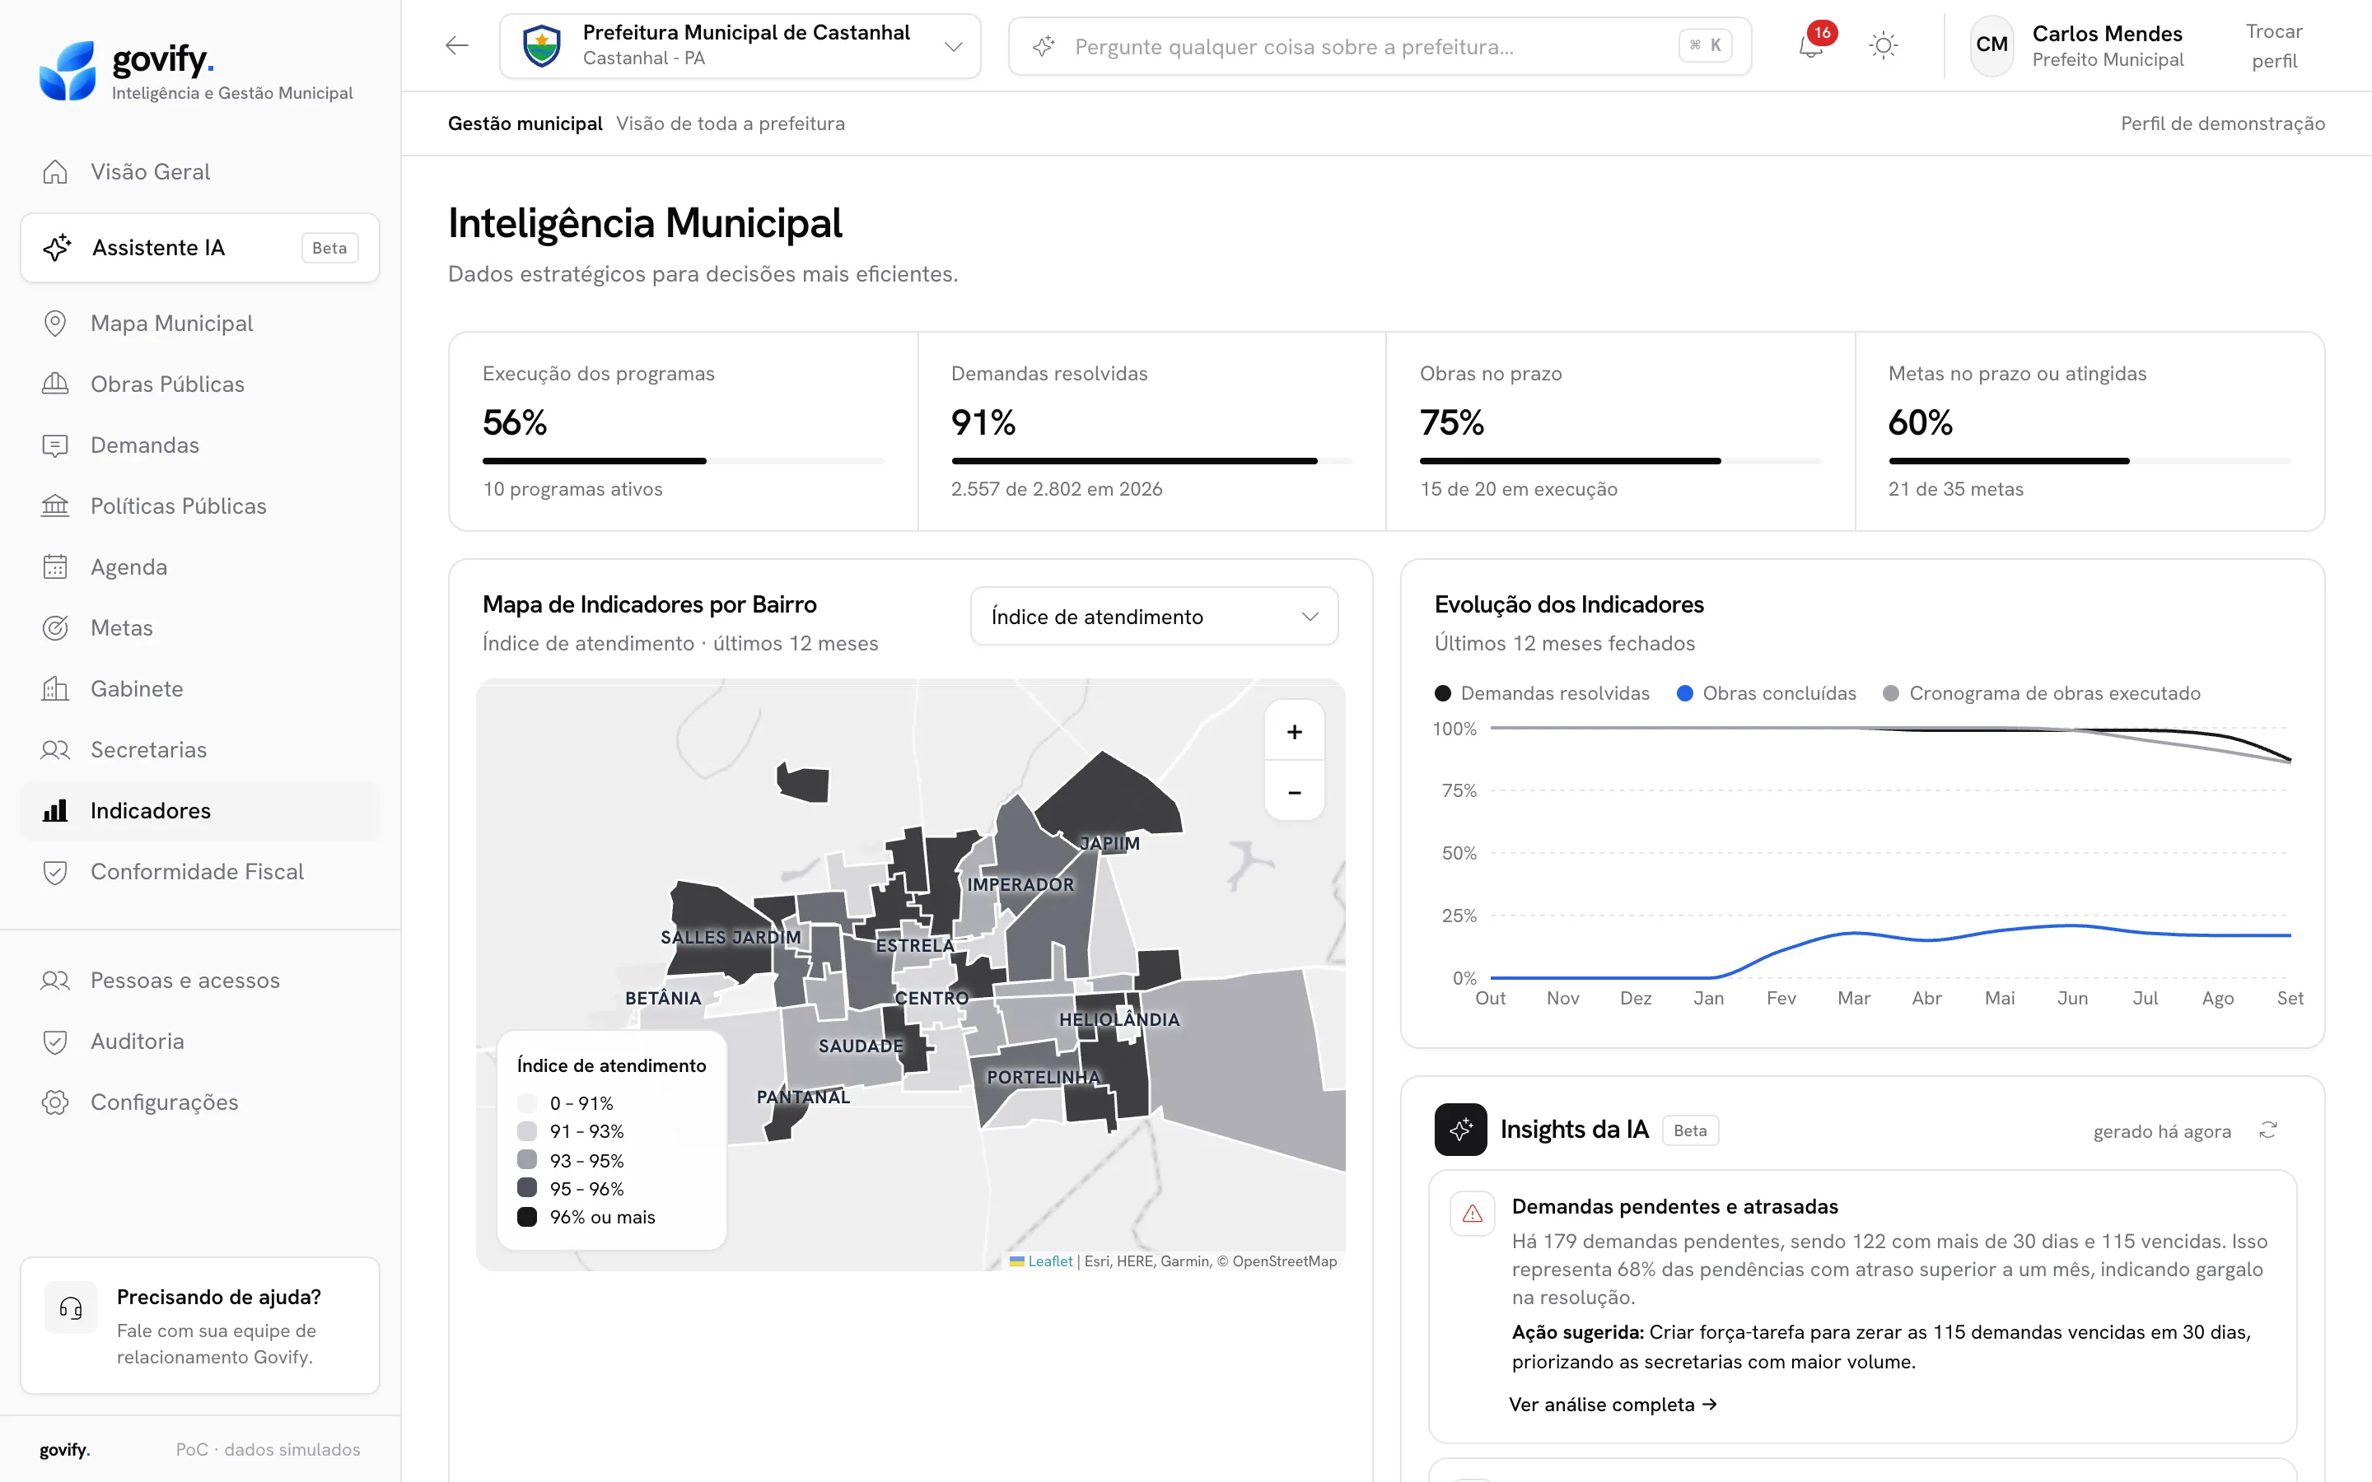
Task: Open the Índice de atendimento dropdown
Action: point(1154,617)
